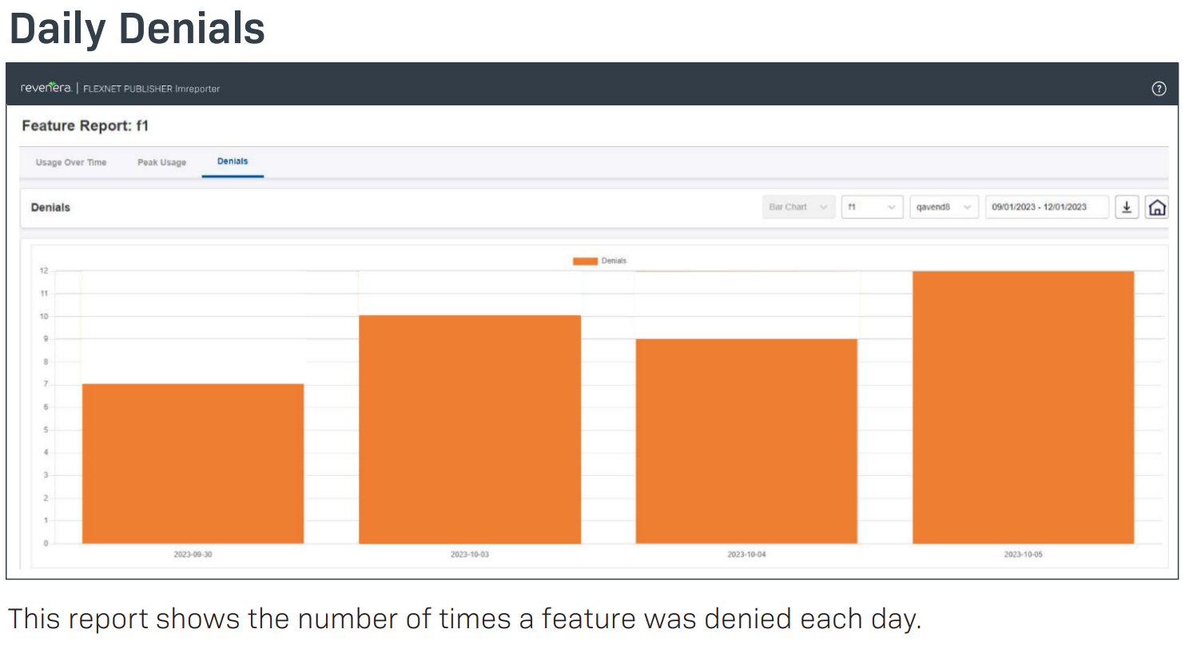The height and width of the screenshot is (645, 1185).
Task: Select the tallest bar, 2023-10-05
Action: point(1023,407)
